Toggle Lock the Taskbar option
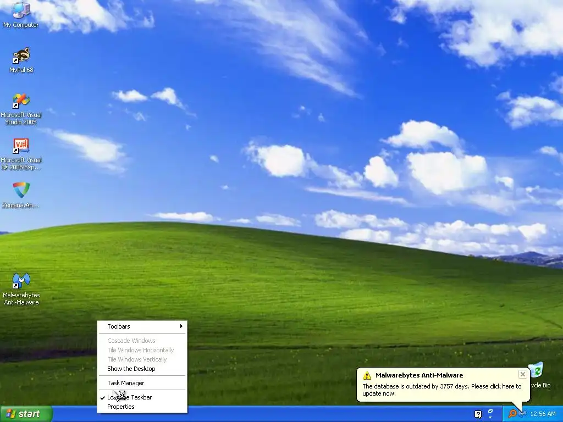Viewport: 563px width, 422px height. [142, 397]
